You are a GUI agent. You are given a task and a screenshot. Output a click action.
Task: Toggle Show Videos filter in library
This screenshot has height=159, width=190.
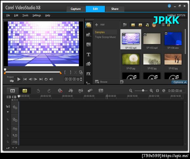pyautogui.click(x=133, y=25)
